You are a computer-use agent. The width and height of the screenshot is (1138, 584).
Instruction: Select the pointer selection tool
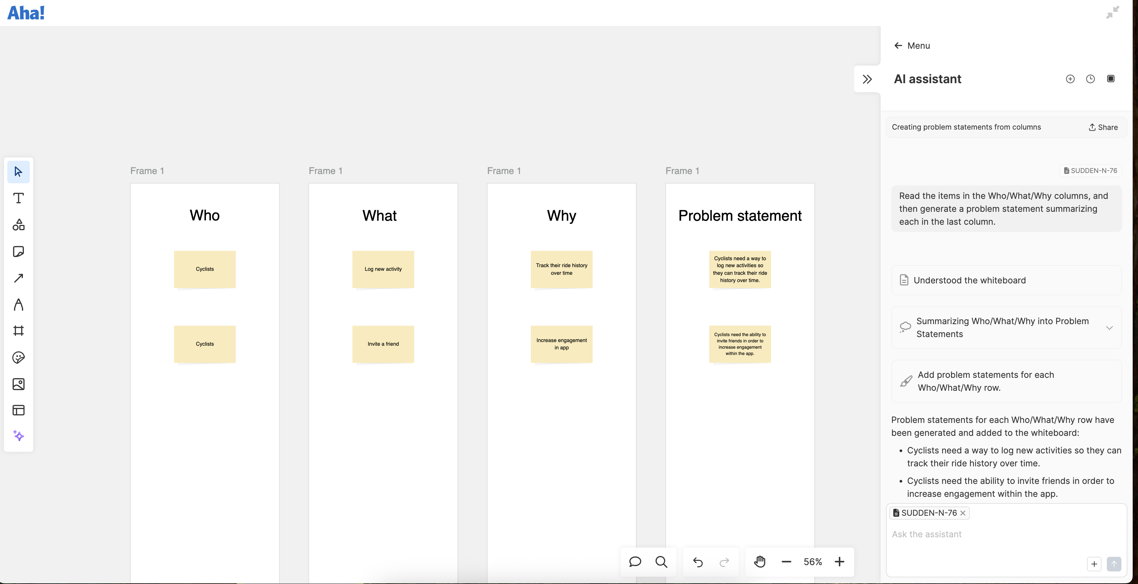(18, 172)
